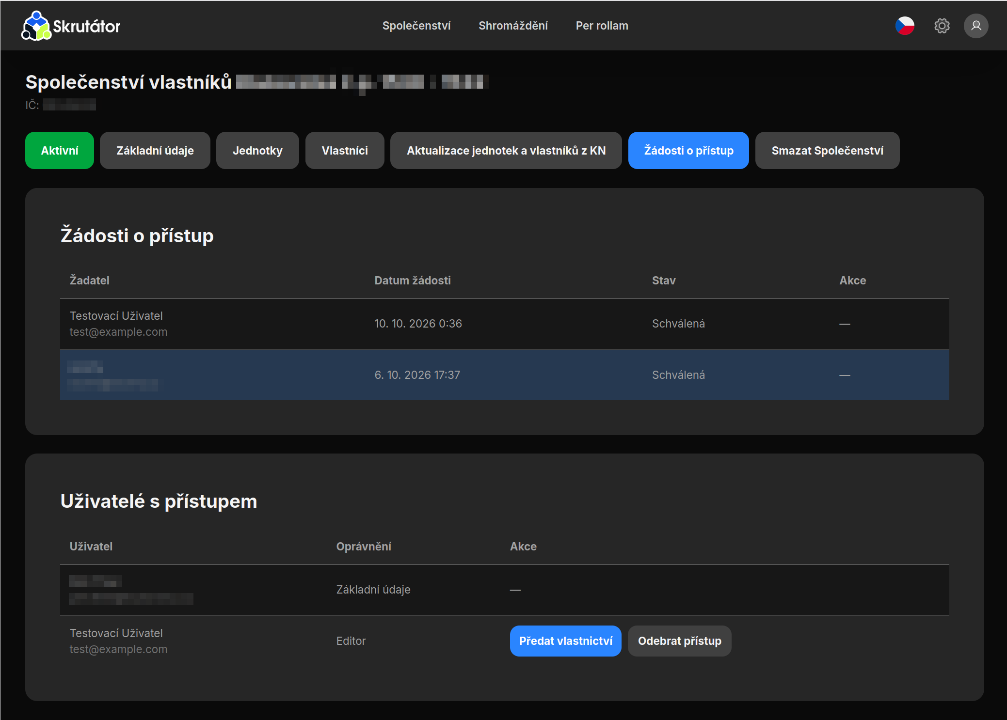Click Stav column header
The height and width of the screenshot is (720, 1007).
(x=664, y=281)
